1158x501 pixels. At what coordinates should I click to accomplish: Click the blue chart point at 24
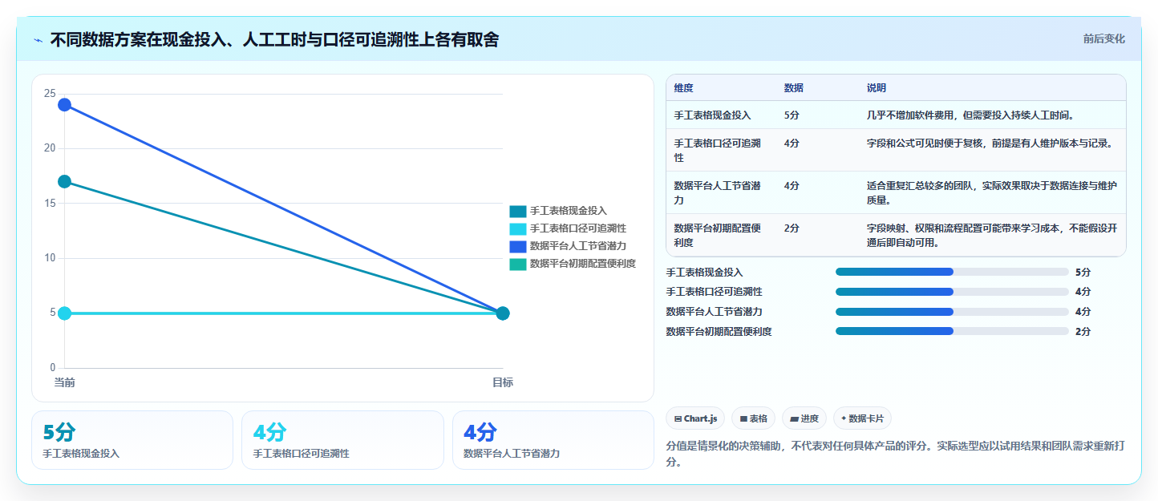pyautogui.click(x=64, y=104)
